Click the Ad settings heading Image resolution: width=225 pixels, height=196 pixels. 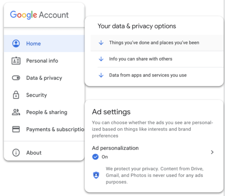click(111, 112)
